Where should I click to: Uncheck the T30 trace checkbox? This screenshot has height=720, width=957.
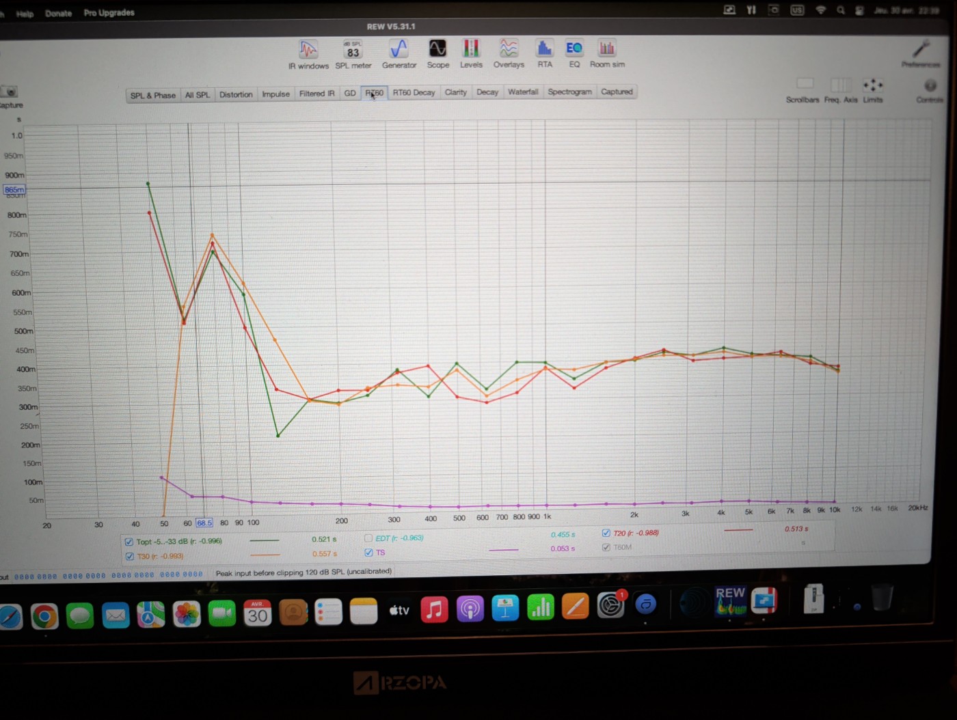(129, 557)
